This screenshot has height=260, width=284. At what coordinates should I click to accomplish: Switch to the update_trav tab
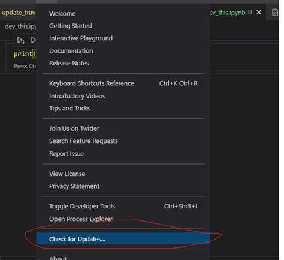click(19, 13)
